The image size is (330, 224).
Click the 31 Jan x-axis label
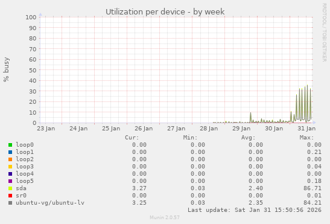[x=306, y=129]
